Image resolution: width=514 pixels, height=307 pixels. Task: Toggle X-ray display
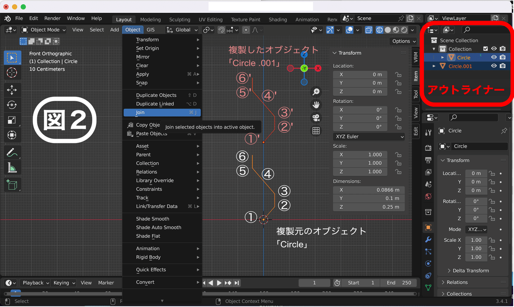(369, 30)
